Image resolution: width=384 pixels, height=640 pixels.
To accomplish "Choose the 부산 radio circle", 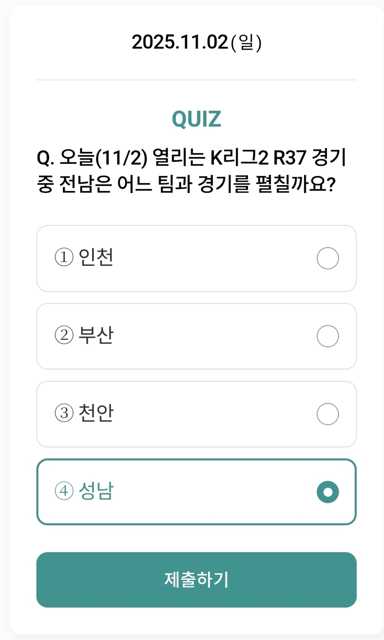I will point(328,336).
